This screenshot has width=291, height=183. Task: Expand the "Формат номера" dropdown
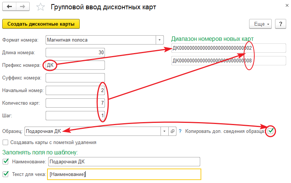coord(160,40)
